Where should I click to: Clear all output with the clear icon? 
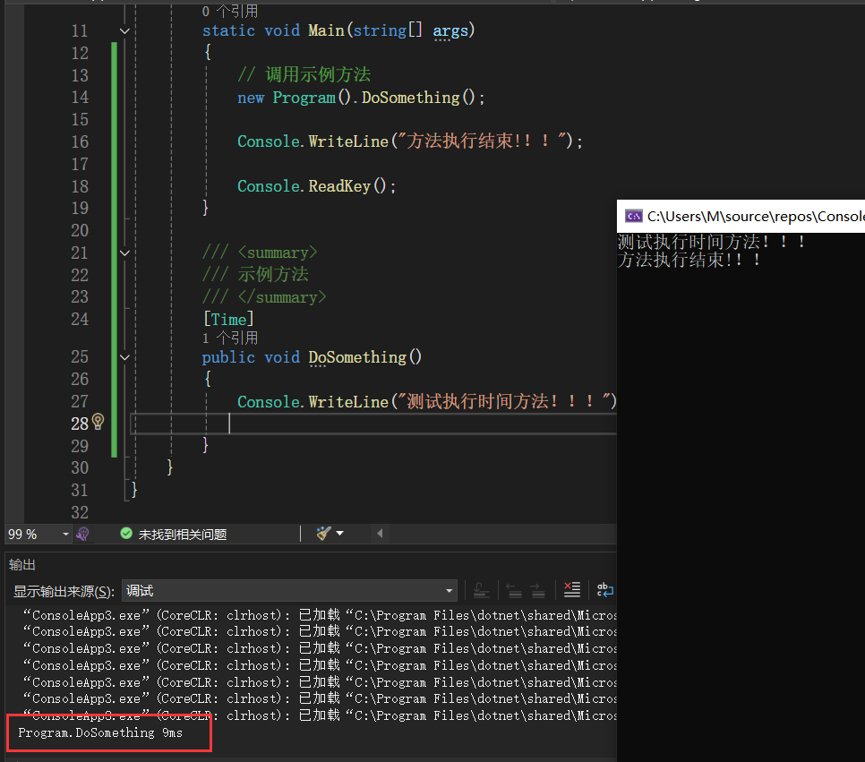(x=571, y=590)
